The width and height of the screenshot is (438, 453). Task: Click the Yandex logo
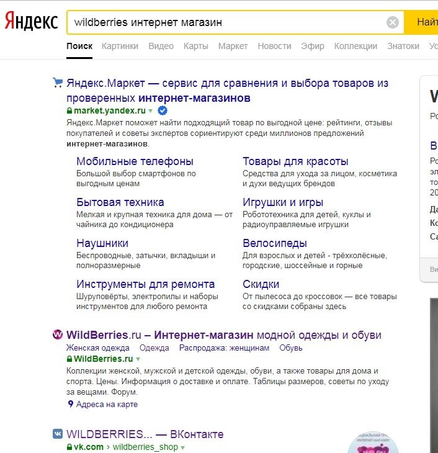pos(31,22)
